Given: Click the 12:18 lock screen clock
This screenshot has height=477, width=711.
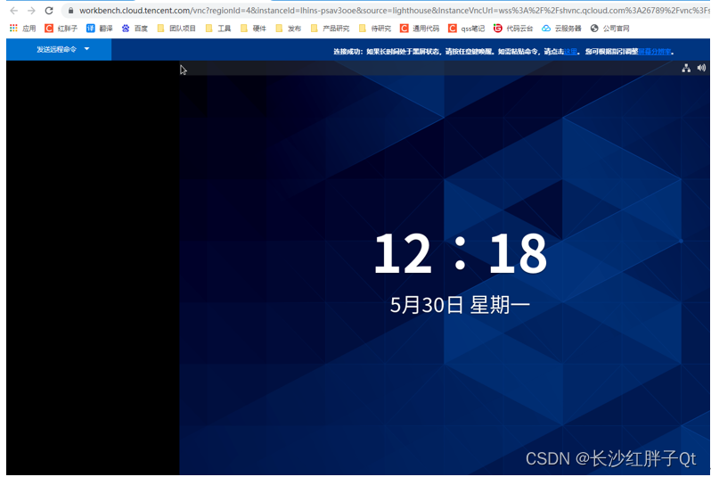Looking at the screenshot, I should (x=461, y=253).
